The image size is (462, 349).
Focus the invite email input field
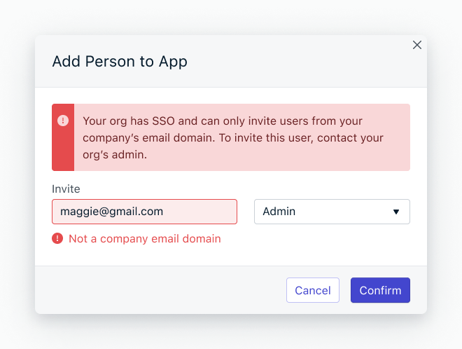(144, 212)
